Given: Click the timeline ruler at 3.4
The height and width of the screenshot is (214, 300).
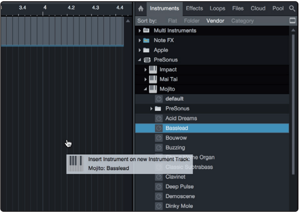Looking at the screenshot, I should (22, 8).
